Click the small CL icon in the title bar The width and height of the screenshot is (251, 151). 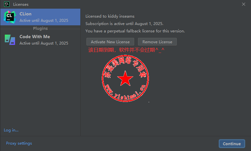click(x=7, y=4)
